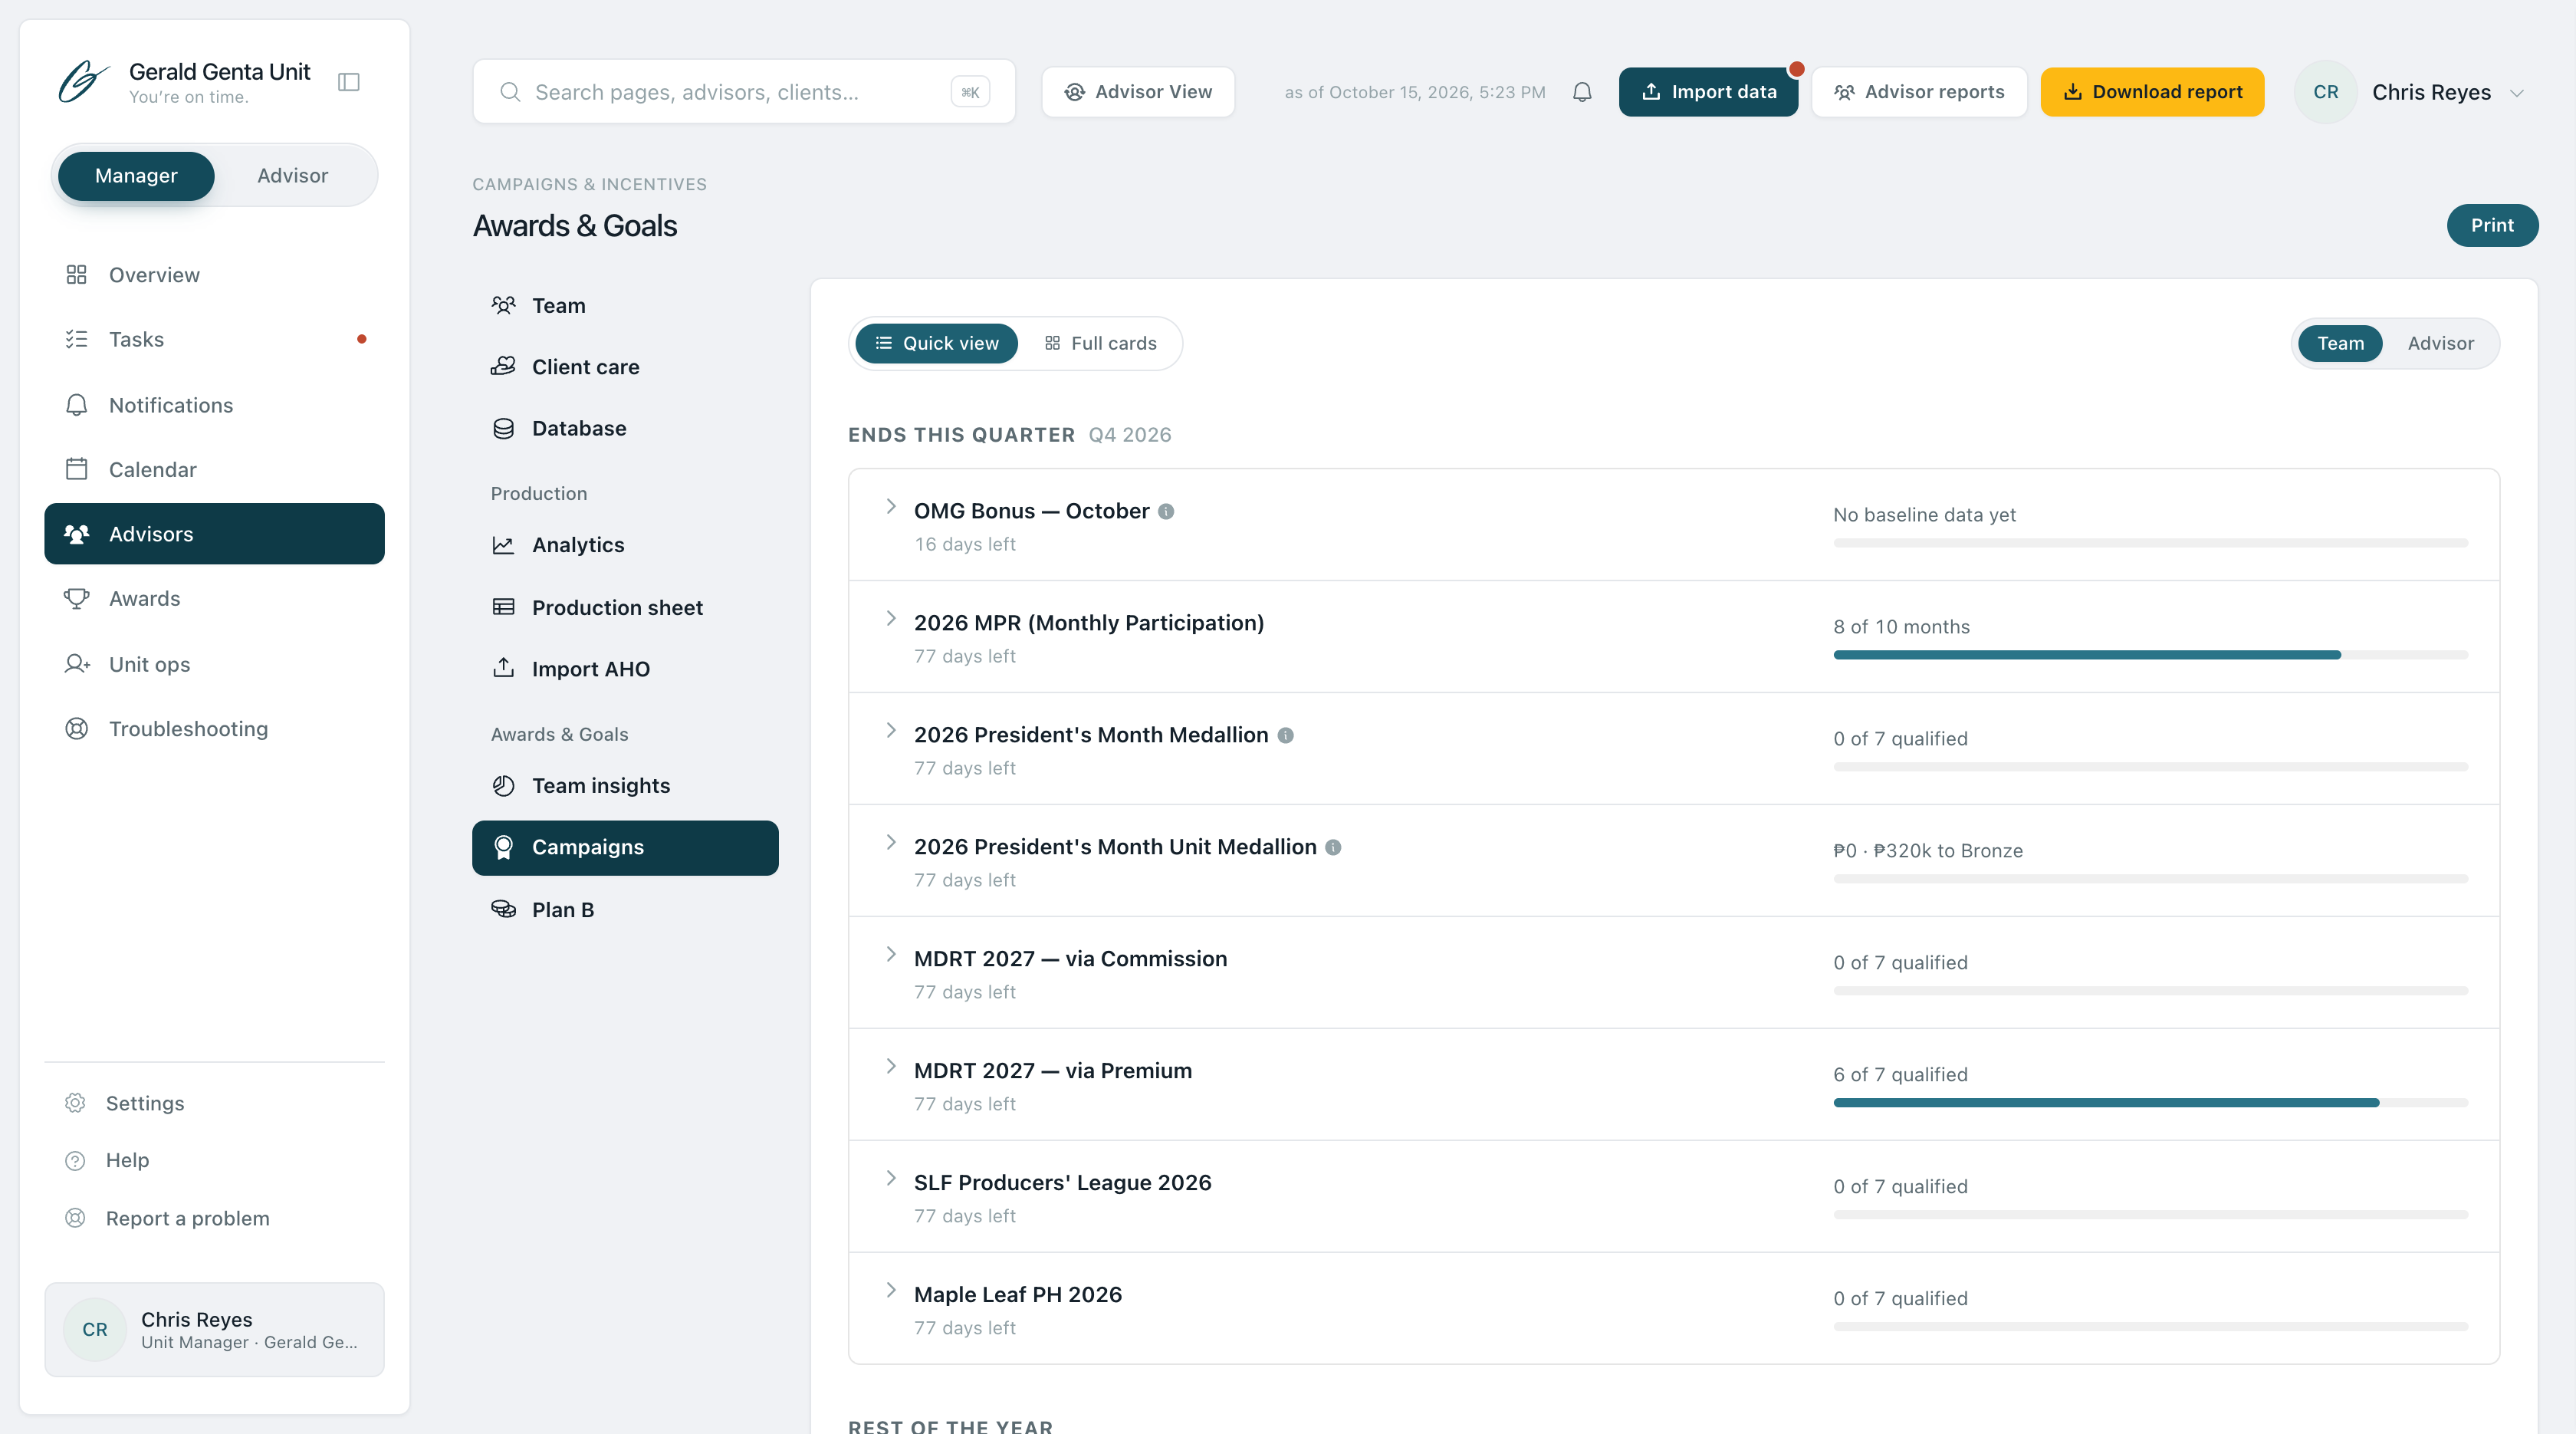Click Report a problem
Screen dimensions: 2576x1434
[x=214, y=1218]
